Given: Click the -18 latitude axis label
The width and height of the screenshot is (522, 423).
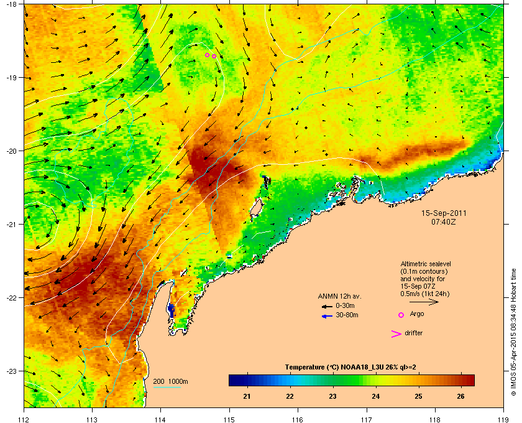Looking at the screenshot, I should pos(12,4).
